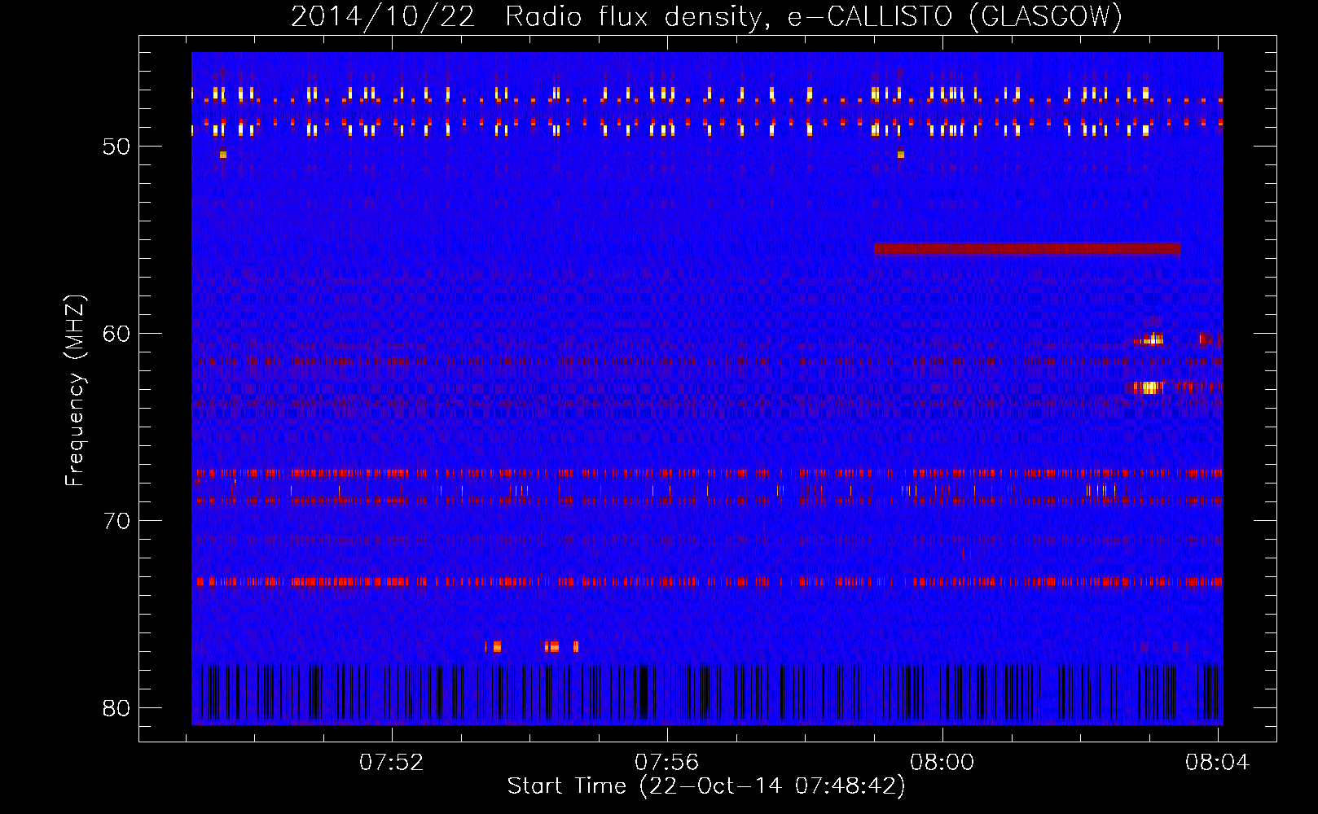Screen dimensions: 1318x814
Task: Click the "Start Time (22-Oct-14 07:48:42)" x-axis label
Action: pyautogui.click(x=705, y=786)
